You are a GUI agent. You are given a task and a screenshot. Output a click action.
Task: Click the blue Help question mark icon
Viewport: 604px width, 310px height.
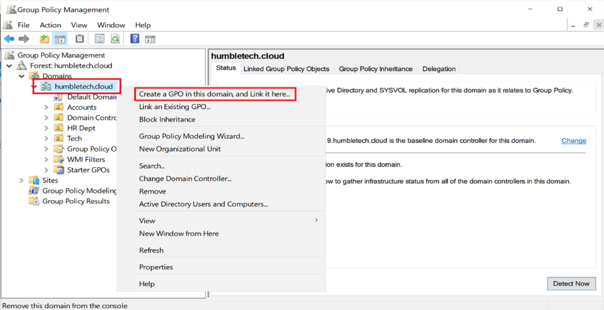(x=134, y=39)
